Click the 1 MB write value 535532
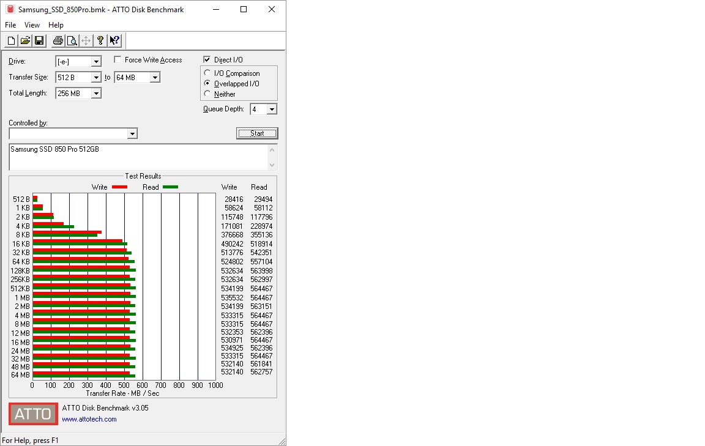This screenshot has height=446, width=705. pyautogui.click(x=232, y=297)
